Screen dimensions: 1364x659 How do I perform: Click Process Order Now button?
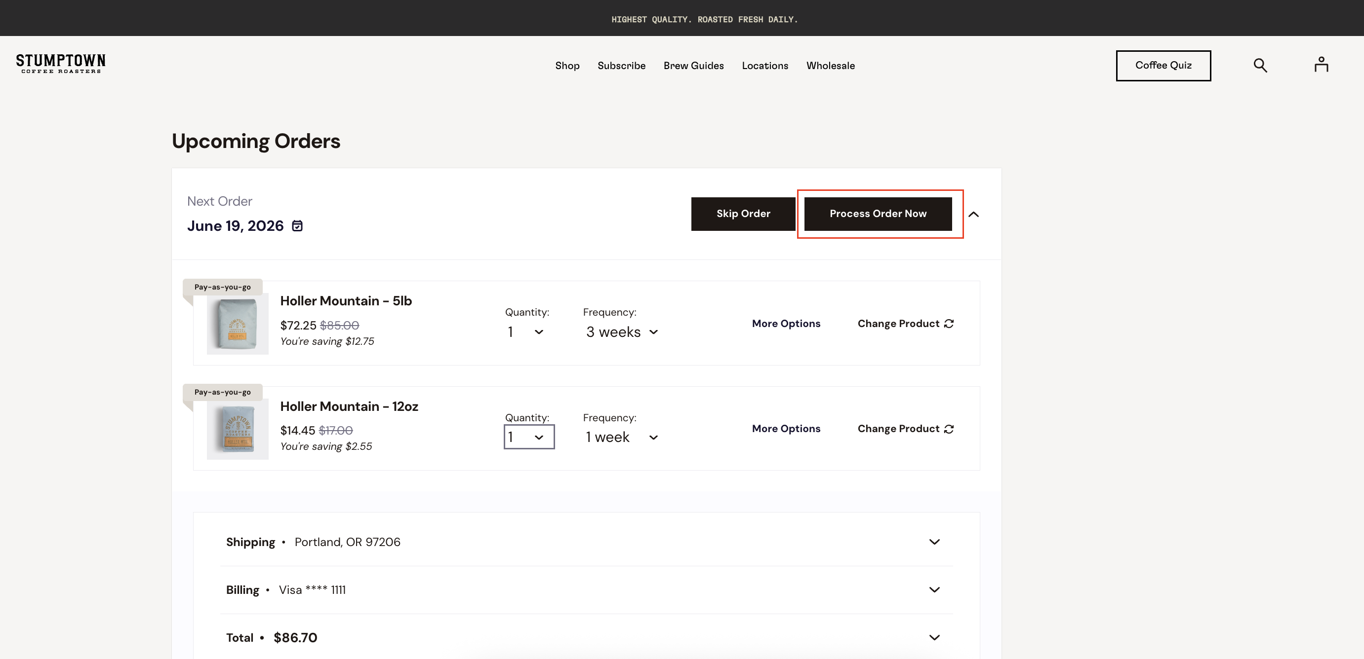(878, 214)
